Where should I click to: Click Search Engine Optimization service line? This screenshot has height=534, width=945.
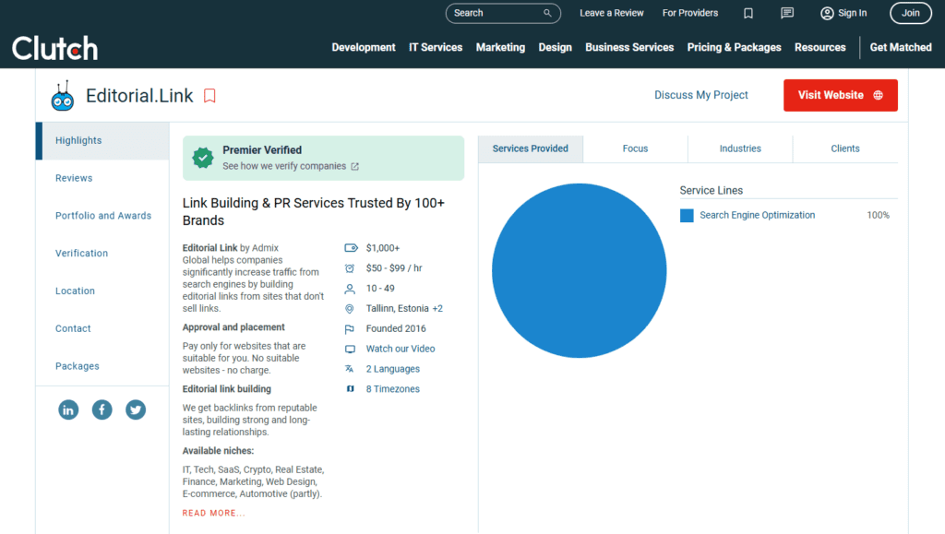[x=757, y=215]
